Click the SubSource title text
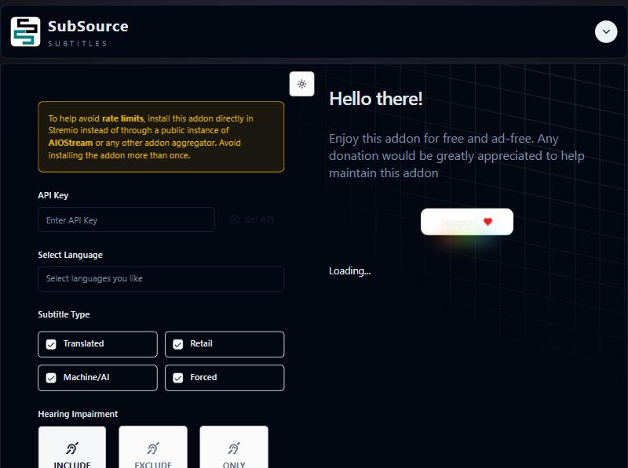 coord(88,27)
